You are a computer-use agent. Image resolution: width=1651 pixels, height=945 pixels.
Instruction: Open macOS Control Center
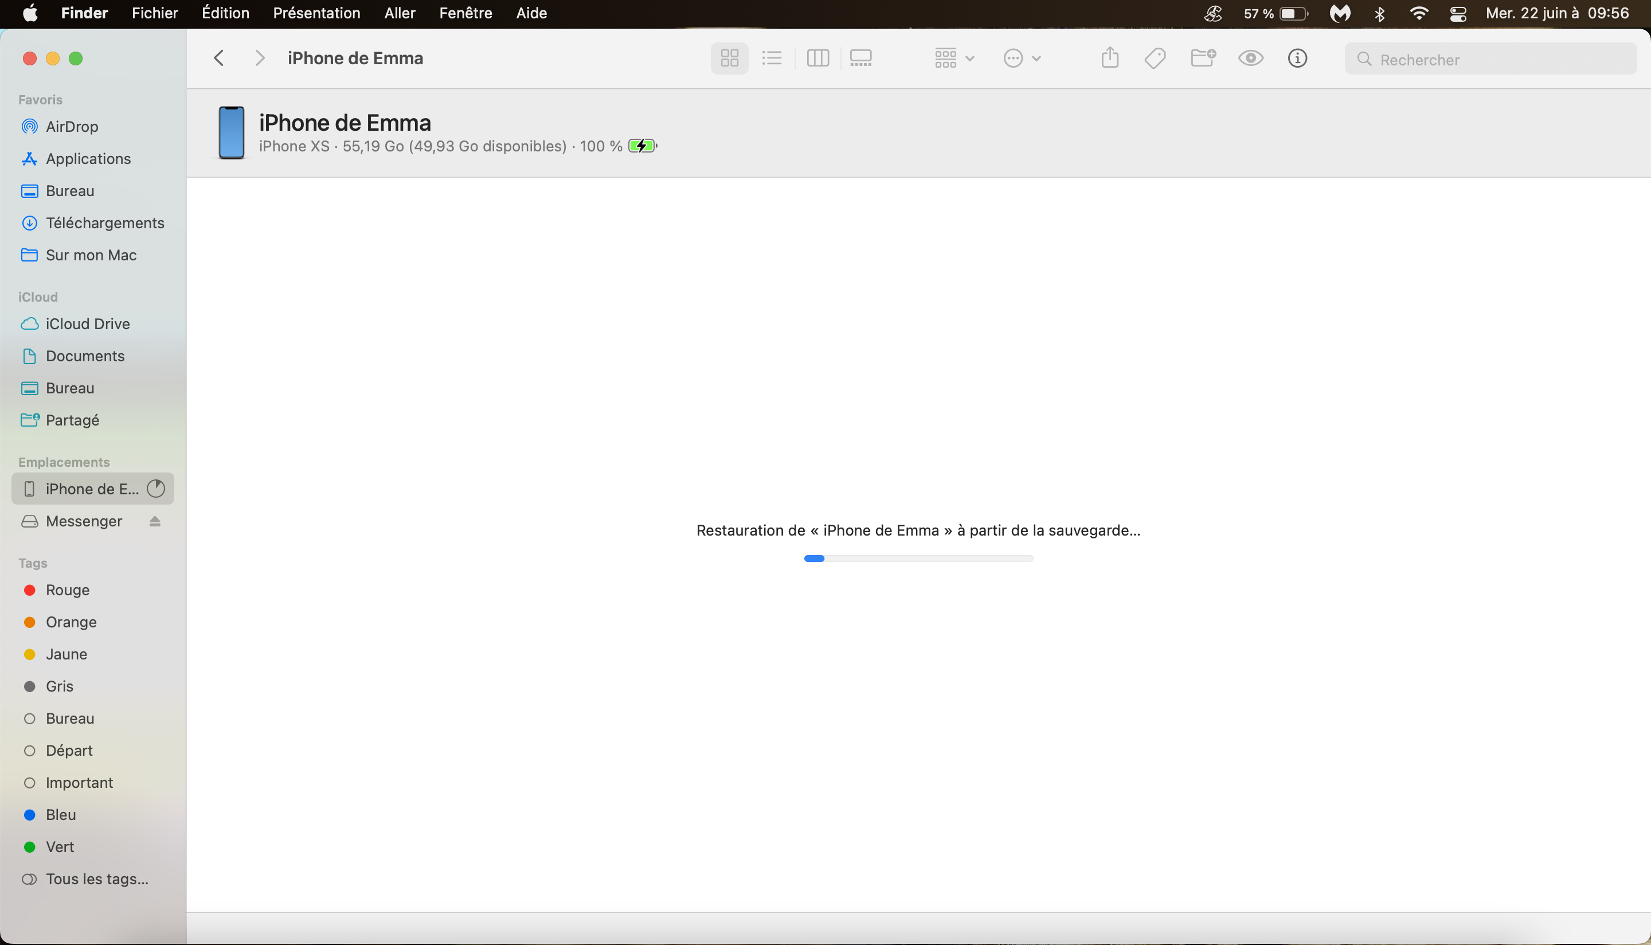pos(1458,14)
